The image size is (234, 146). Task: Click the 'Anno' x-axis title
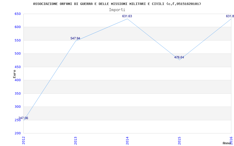(227, 143)
